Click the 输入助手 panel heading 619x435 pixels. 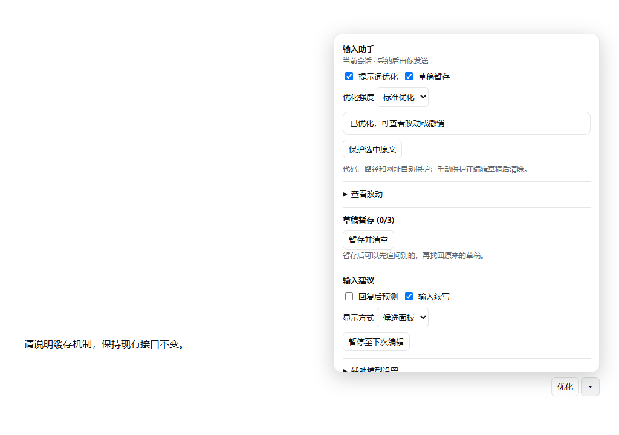(x=358, y=50)
